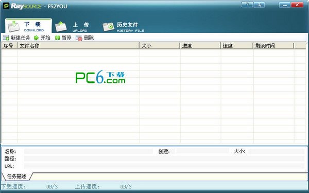Click the wrench settings button in title bar
Viewport: 309px width, 193px height.
(259, 5)
